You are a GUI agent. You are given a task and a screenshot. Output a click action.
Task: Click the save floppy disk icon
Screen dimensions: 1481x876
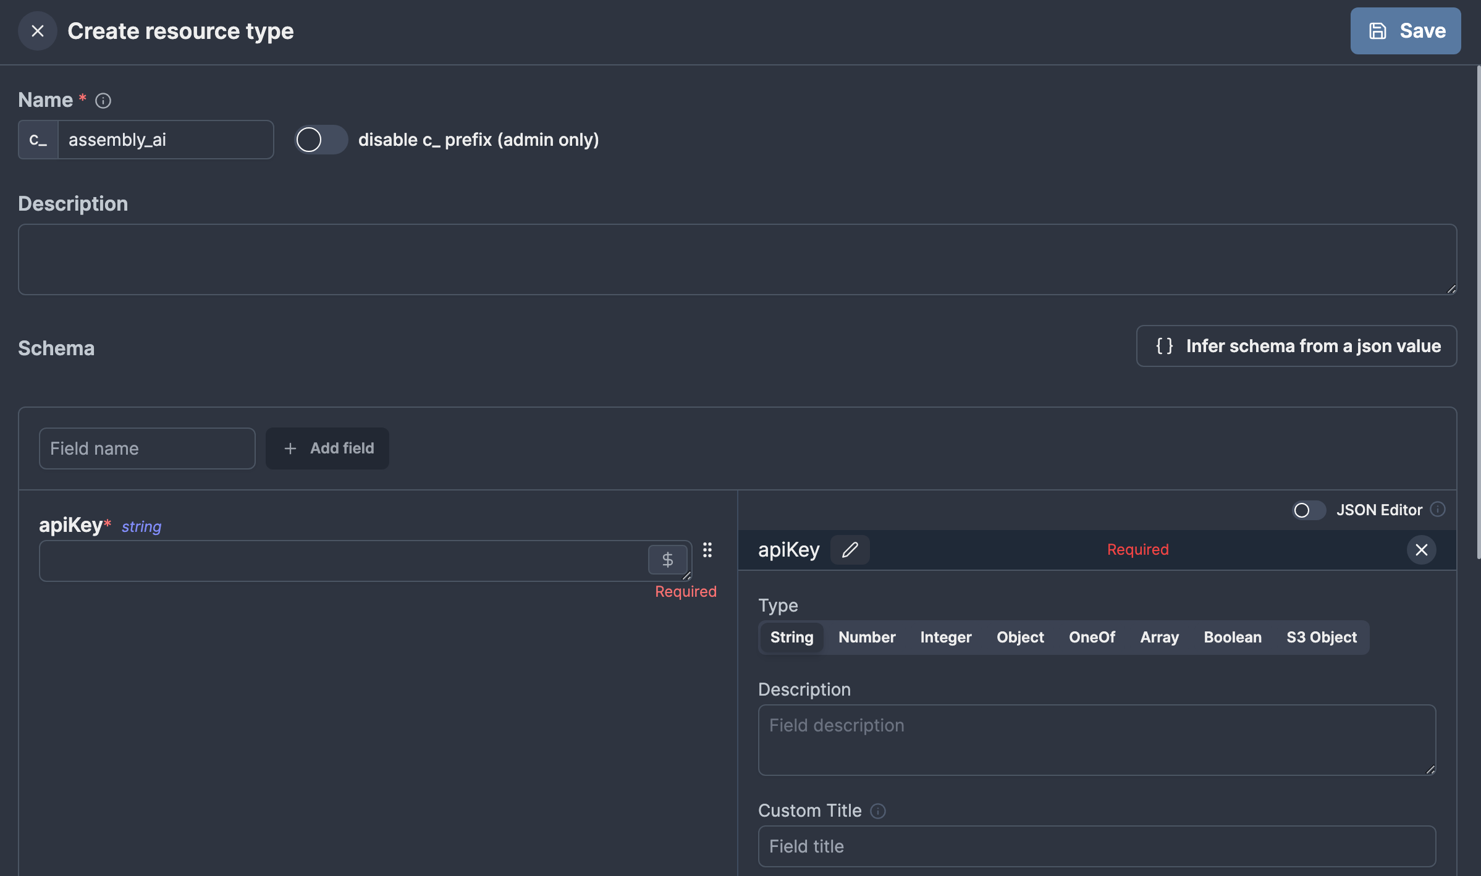click(x=1378, y=30)
